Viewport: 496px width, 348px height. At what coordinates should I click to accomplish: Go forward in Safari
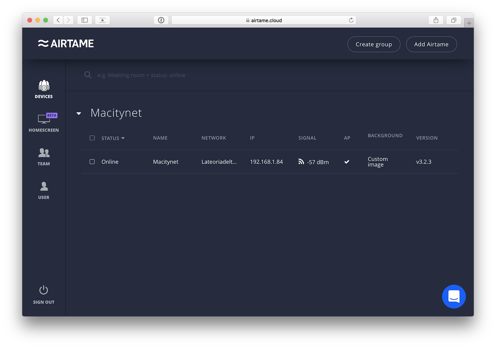(x=68, y=20)
